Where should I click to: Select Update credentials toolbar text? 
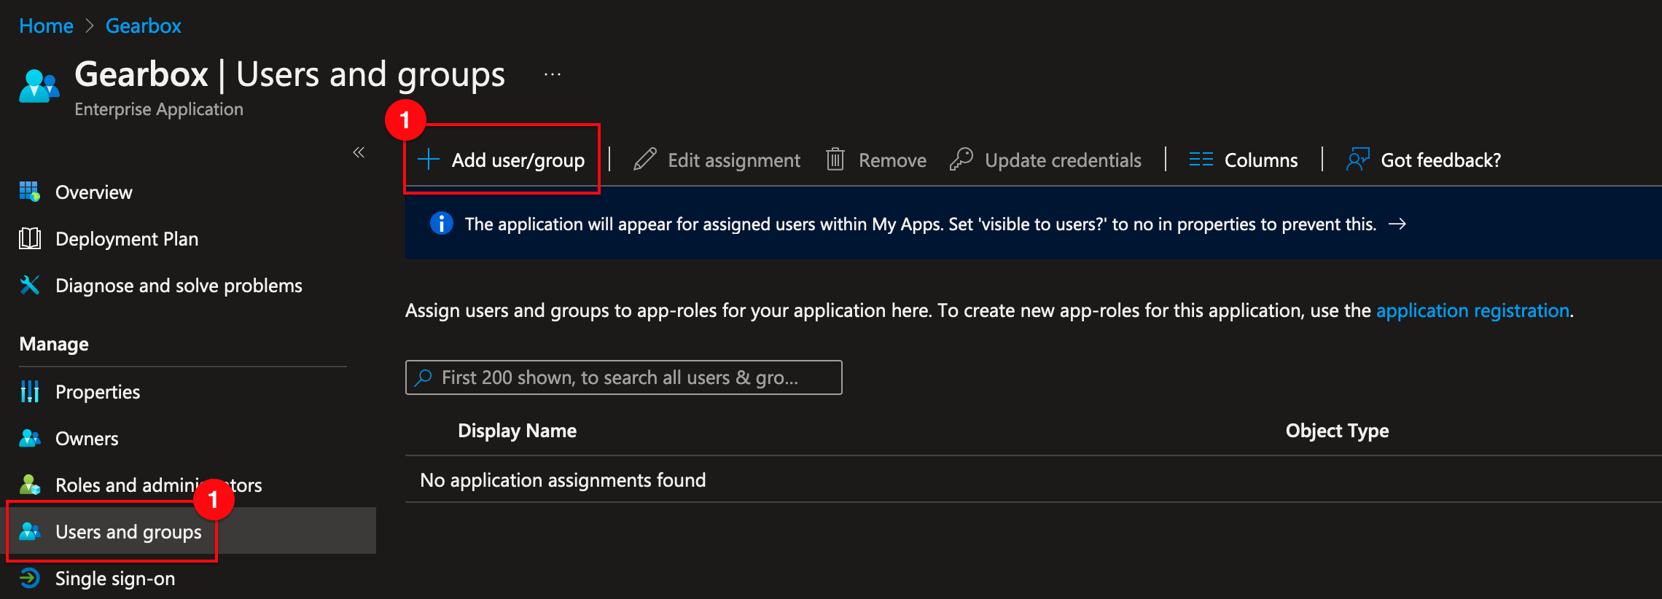tap(1063, 160)
